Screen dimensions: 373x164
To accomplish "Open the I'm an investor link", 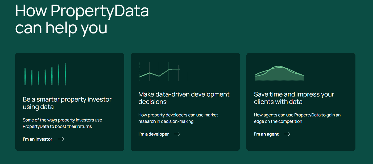I will click(38, 139).
